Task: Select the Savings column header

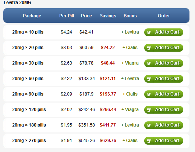Action: (x=108, y=16)
